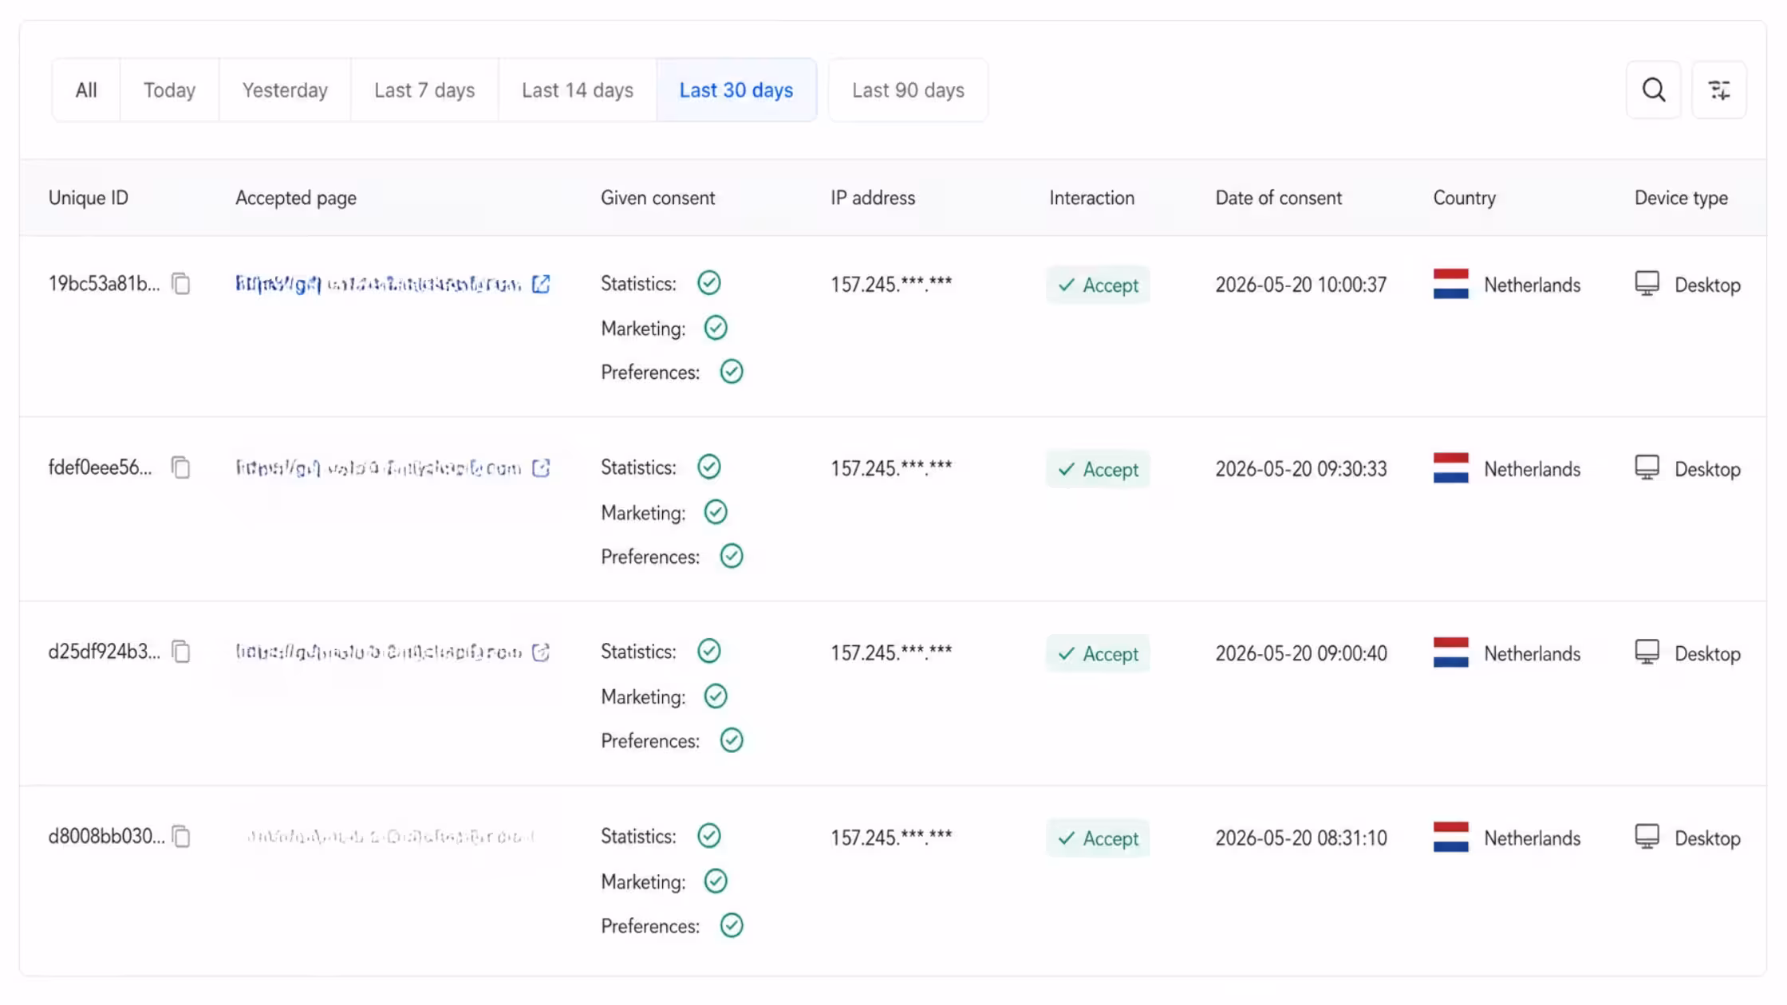
Task: Click unique ID text fdef0eee56...
Action: coord(100,467)
